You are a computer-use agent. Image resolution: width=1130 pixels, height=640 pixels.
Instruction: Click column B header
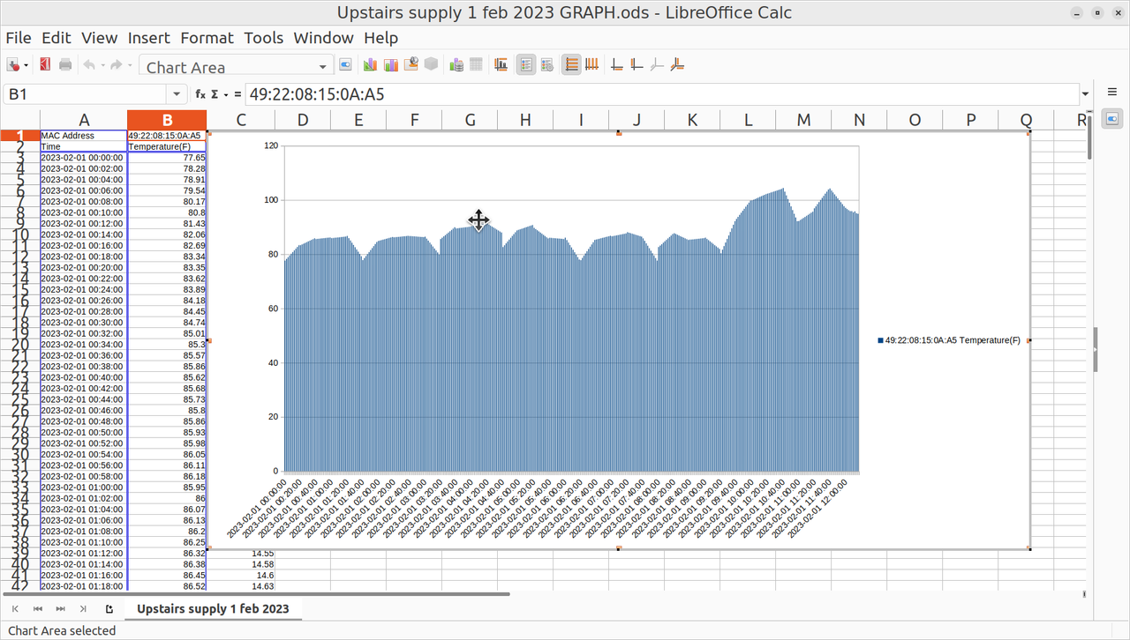click(x=167, y=120)
